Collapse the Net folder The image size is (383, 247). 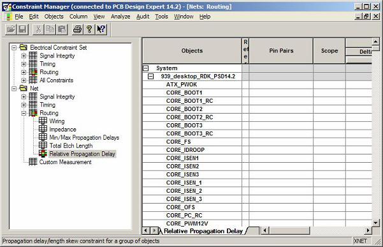click(14, 88)
